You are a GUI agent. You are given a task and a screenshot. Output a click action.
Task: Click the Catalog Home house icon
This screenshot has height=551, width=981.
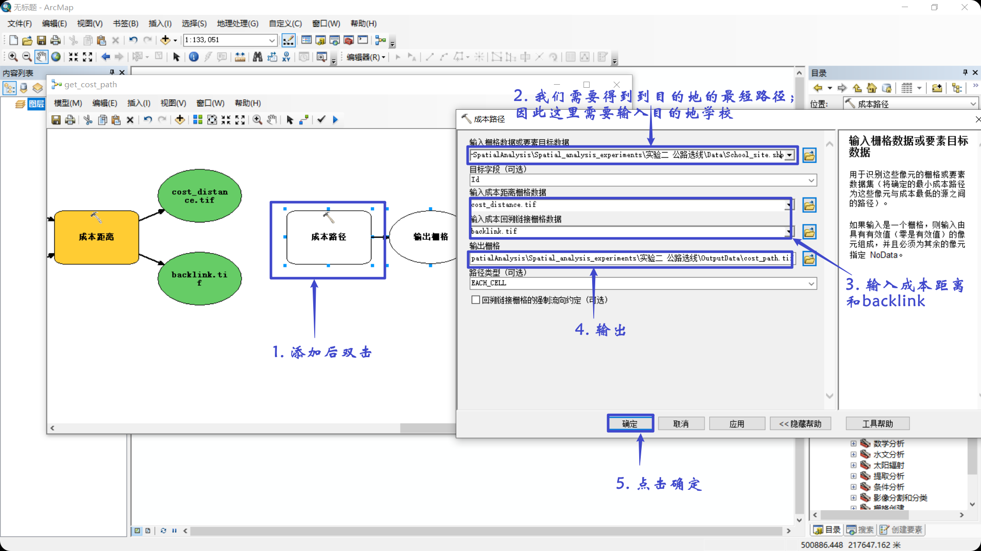pos(872,88)
